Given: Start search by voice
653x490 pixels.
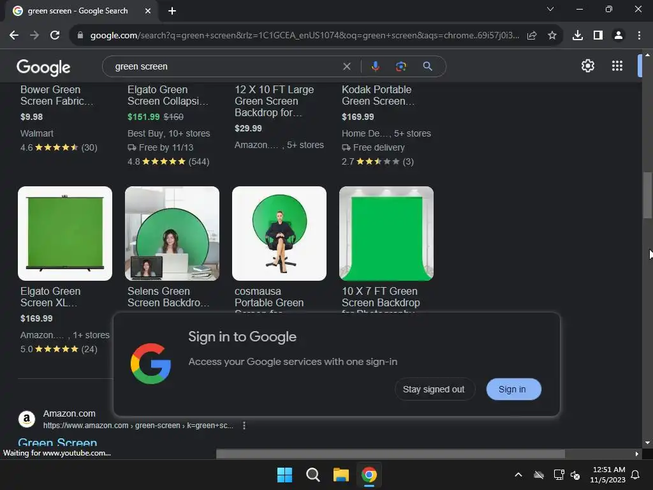Looking at the screenshot, I should 375,66.
